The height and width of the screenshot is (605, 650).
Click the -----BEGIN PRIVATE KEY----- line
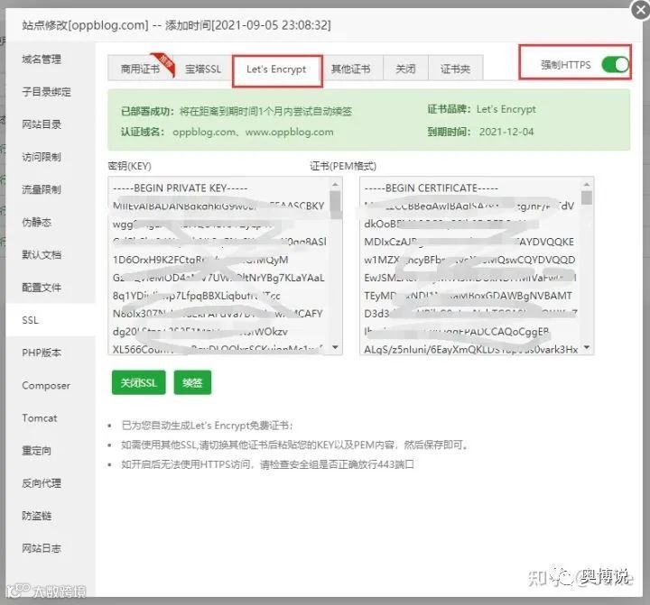(181, 188)
